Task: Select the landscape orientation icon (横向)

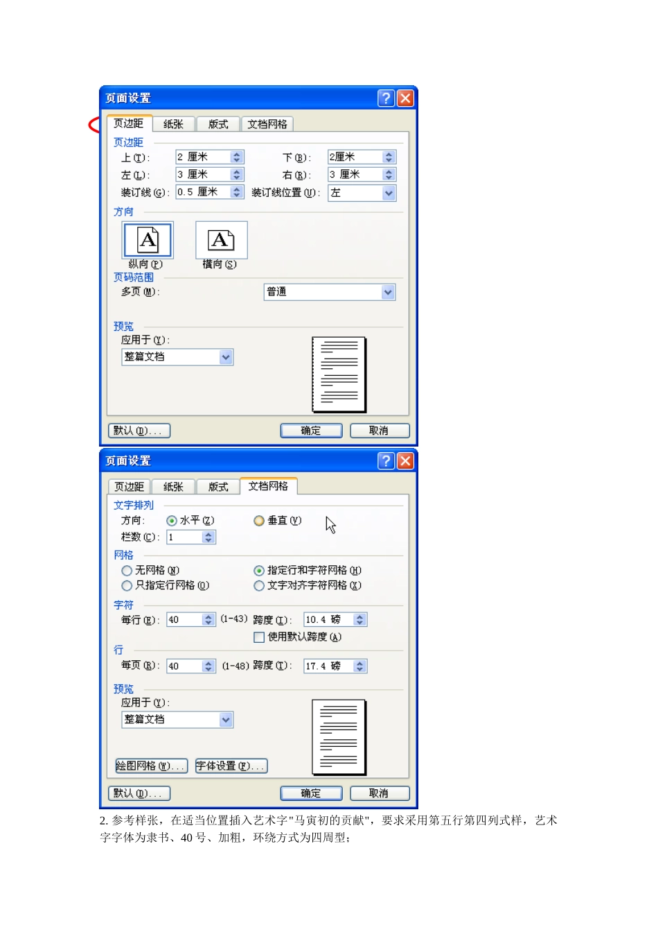Action: click(x=221, y=241)
